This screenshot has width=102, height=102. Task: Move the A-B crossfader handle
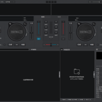pyautogui.click(x=51, y=44)
